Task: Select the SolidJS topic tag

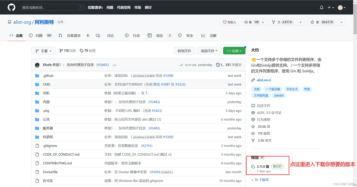Action: point(279,96)
